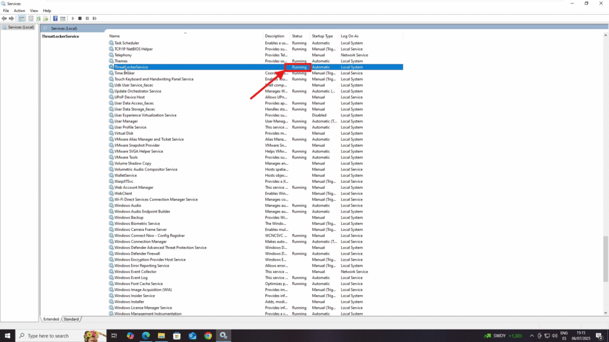This screenshot has height=342, width=609.
Task: Select the Themes service
Action: [x=121, y=61]
